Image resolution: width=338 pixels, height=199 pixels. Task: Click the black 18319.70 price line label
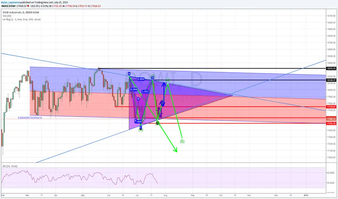click(x=331, y=68)
